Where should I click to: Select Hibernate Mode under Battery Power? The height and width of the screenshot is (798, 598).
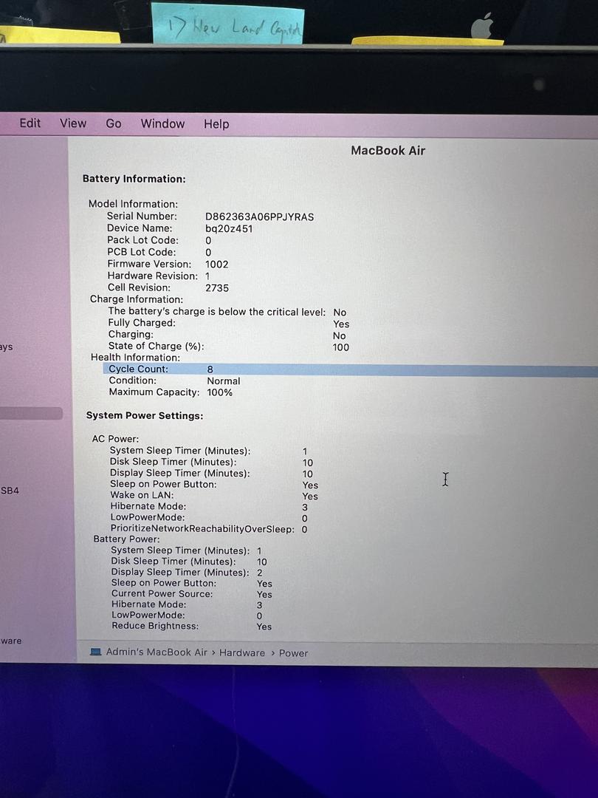tap(149, 604)
